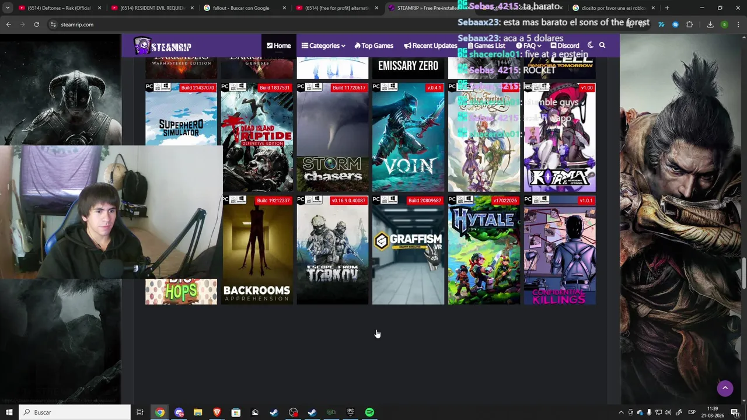The width and height of the screenshot is (747, 420).
Task: Open the Superhero Simulator game card
Action: tap(181, 114)
